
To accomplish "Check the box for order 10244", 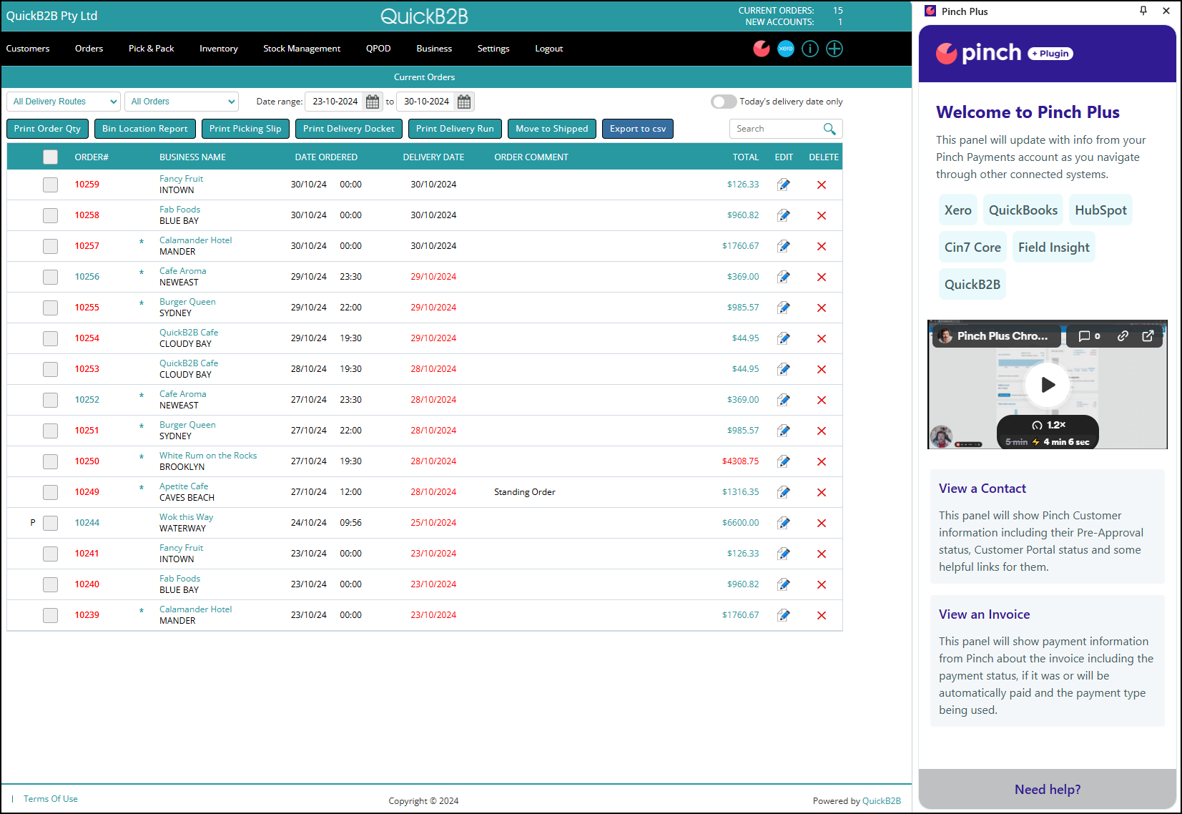I will (x=50, y=523).
